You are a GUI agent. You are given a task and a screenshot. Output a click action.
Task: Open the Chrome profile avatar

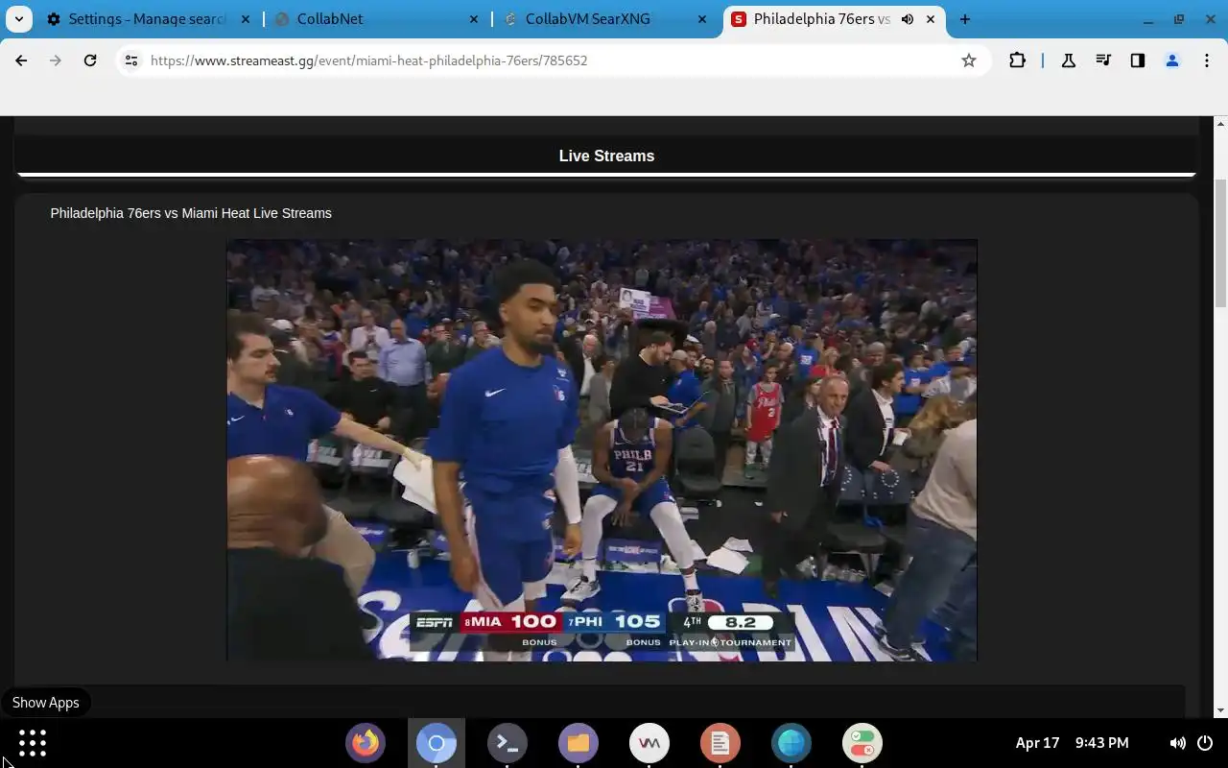pyautogui.click(x=1172, y=60)
